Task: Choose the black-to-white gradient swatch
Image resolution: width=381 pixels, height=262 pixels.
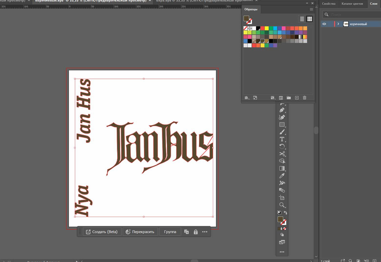Action: 301,37
